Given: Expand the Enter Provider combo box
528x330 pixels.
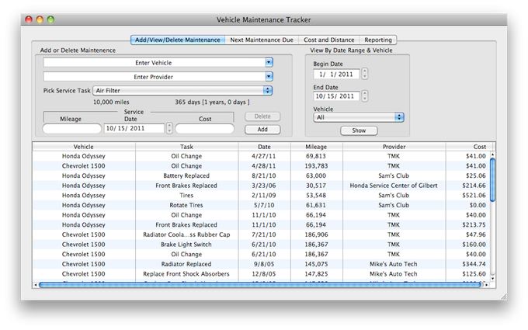Looking at the screenshot, I should (x=269, y=76).
